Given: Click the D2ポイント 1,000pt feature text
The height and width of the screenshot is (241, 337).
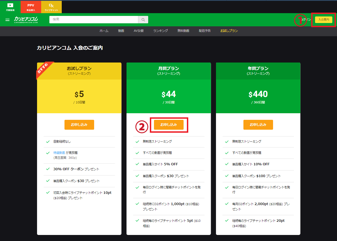Looking at the screenshot, I should point(171,206).
